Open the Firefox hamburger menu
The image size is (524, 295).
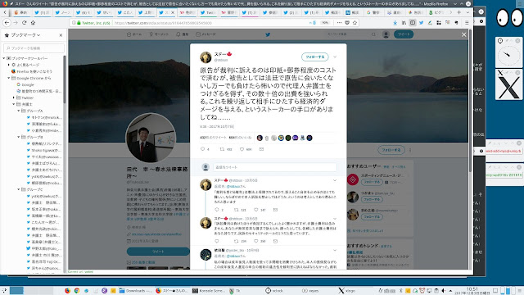pyautogui.click(x=467, y=23)
